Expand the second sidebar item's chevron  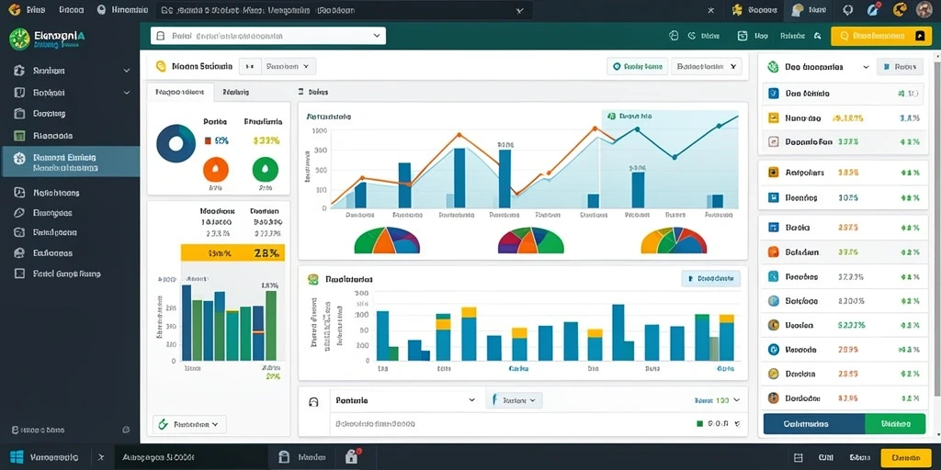(x=127, y=93)
